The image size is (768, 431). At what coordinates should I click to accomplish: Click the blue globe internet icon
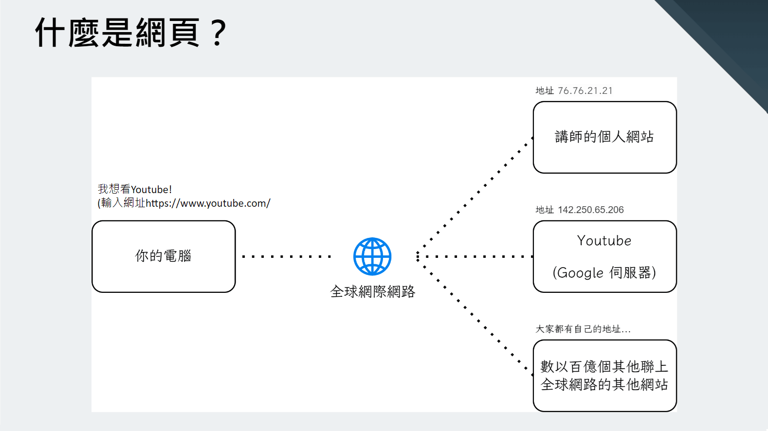(x=372, y=256)
